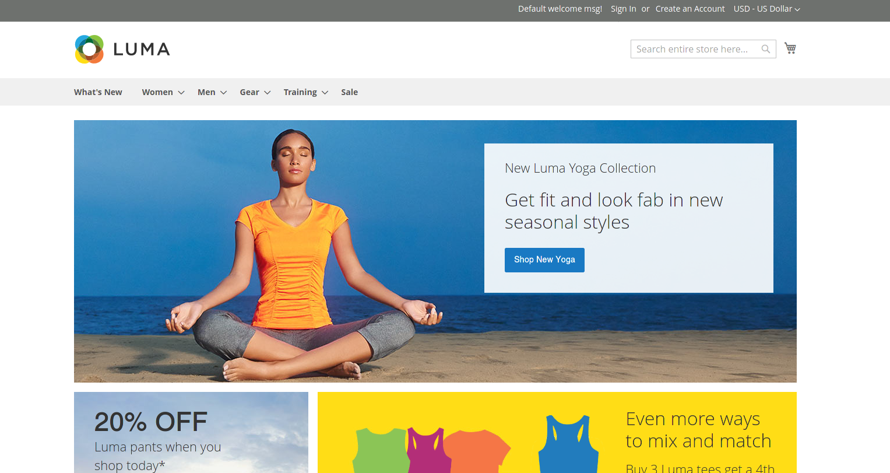Expand the Men menu chevron
Screen dimensions: 890x473
click(223, 93)
